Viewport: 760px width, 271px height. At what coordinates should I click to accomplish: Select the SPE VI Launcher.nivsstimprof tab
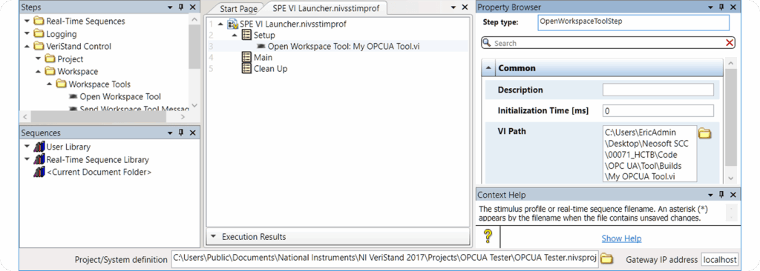(x=326, y=8)
